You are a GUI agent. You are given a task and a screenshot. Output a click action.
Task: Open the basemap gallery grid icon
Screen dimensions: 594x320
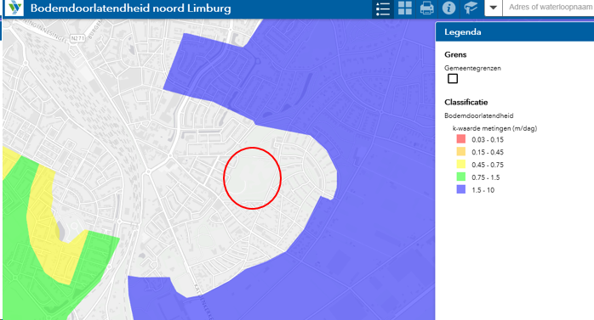[405, 8]
